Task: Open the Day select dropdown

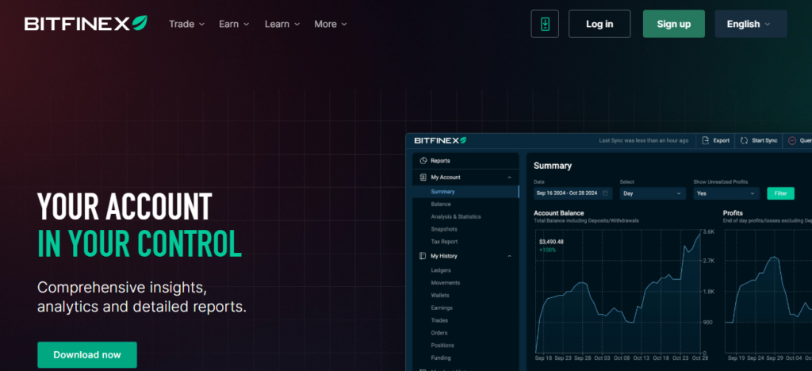Action: tap(653, 193)
